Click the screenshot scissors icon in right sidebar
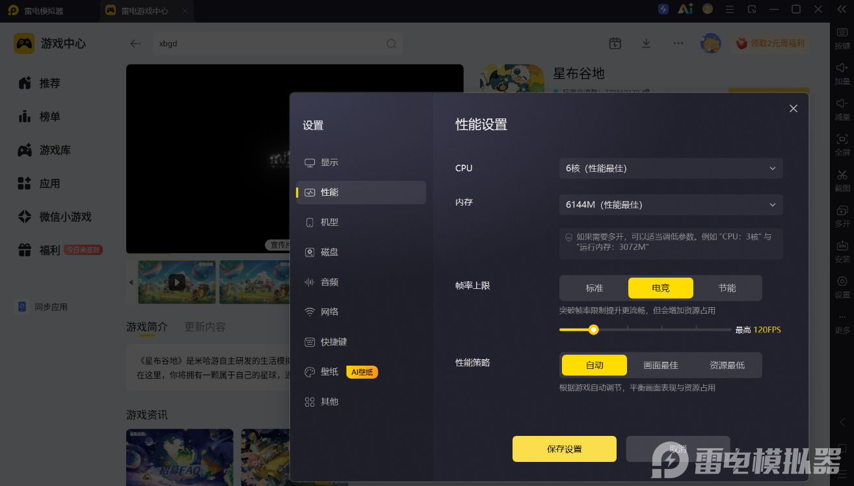This screenshot has height=486, width=854. (842, 174)
